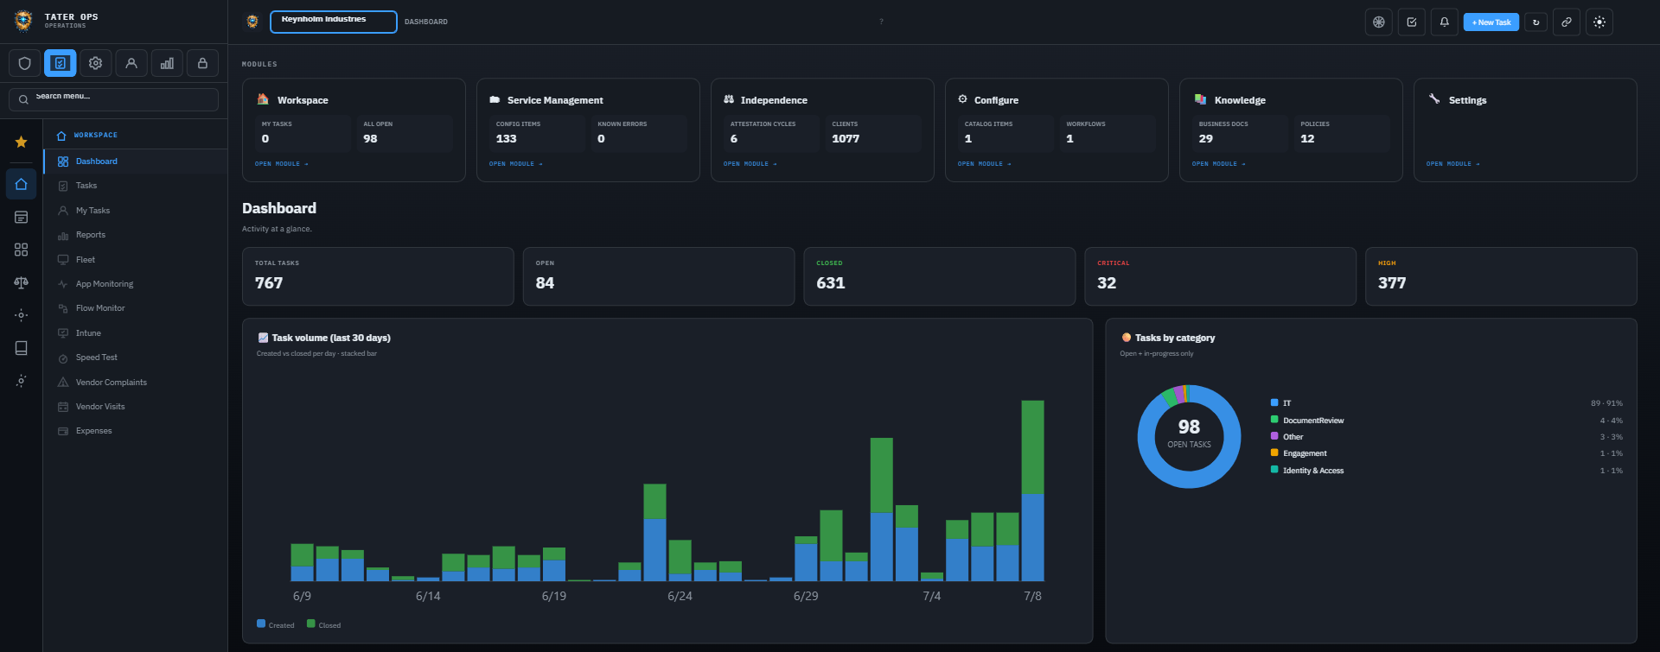
Task: Open module link on Knowledge card
Action: pos(1219,164)
